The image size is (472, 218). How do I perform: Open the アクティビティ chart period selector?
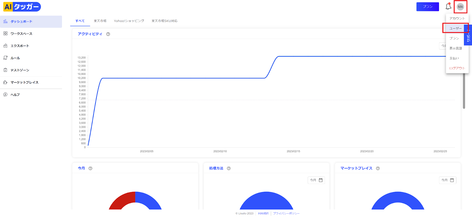[x=442, y=46]
